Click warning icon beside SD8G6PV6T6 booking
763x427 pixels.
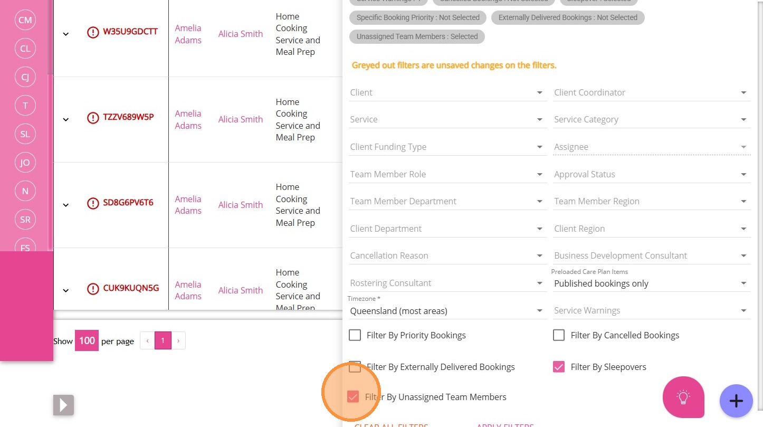point(93,203)
